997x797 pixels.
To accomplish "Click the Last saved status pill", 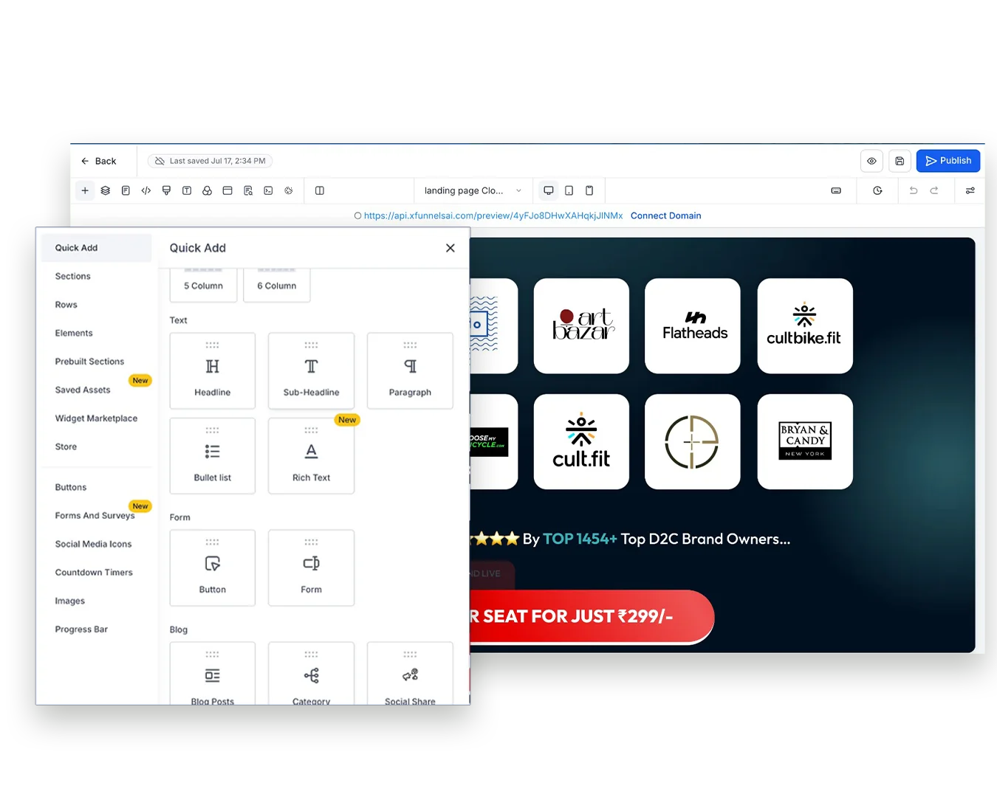I will coord(210,161).
